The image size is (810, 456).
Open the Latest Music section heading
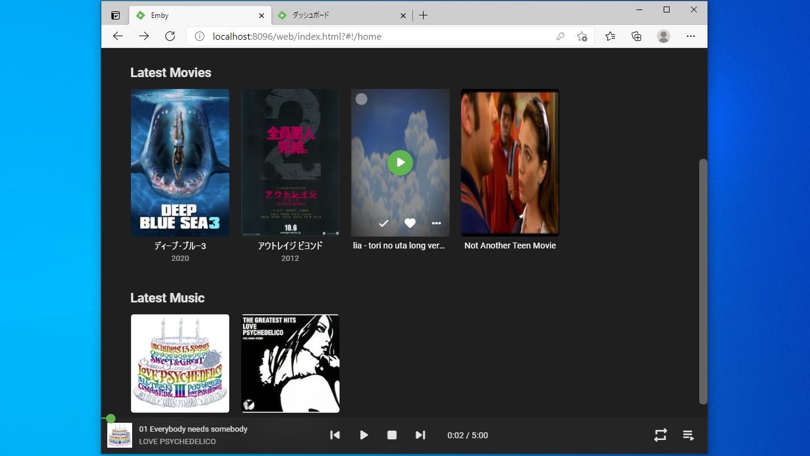(x=168, y=298)
